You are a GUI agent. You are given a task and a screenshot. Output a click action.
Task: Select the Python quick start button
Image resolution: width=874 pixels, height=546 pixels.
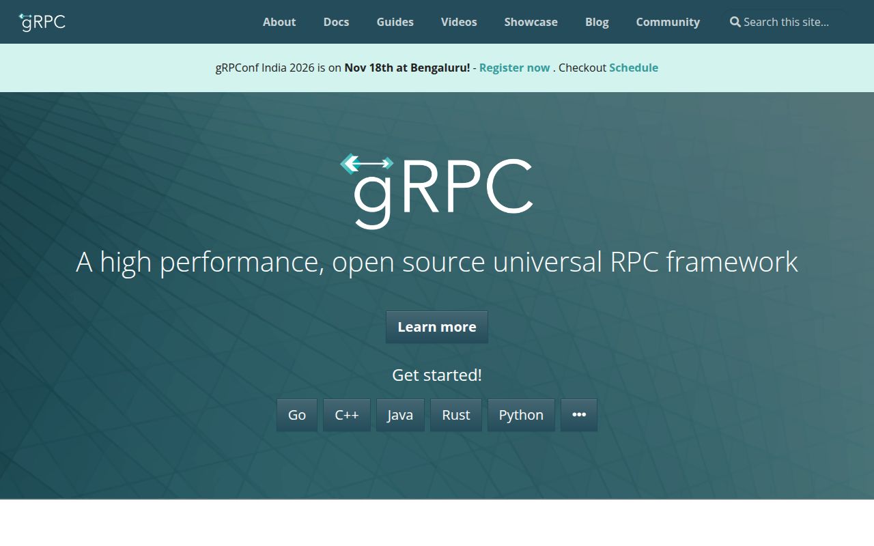[x=521, y=415]
